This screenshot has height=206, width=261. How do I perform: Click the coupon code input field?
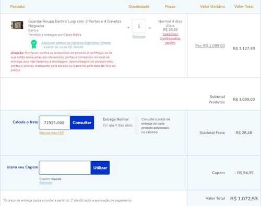[x=65, y=168]
